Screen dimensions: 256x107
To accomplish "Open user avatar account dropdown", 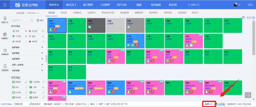I will tap(237, 5).
